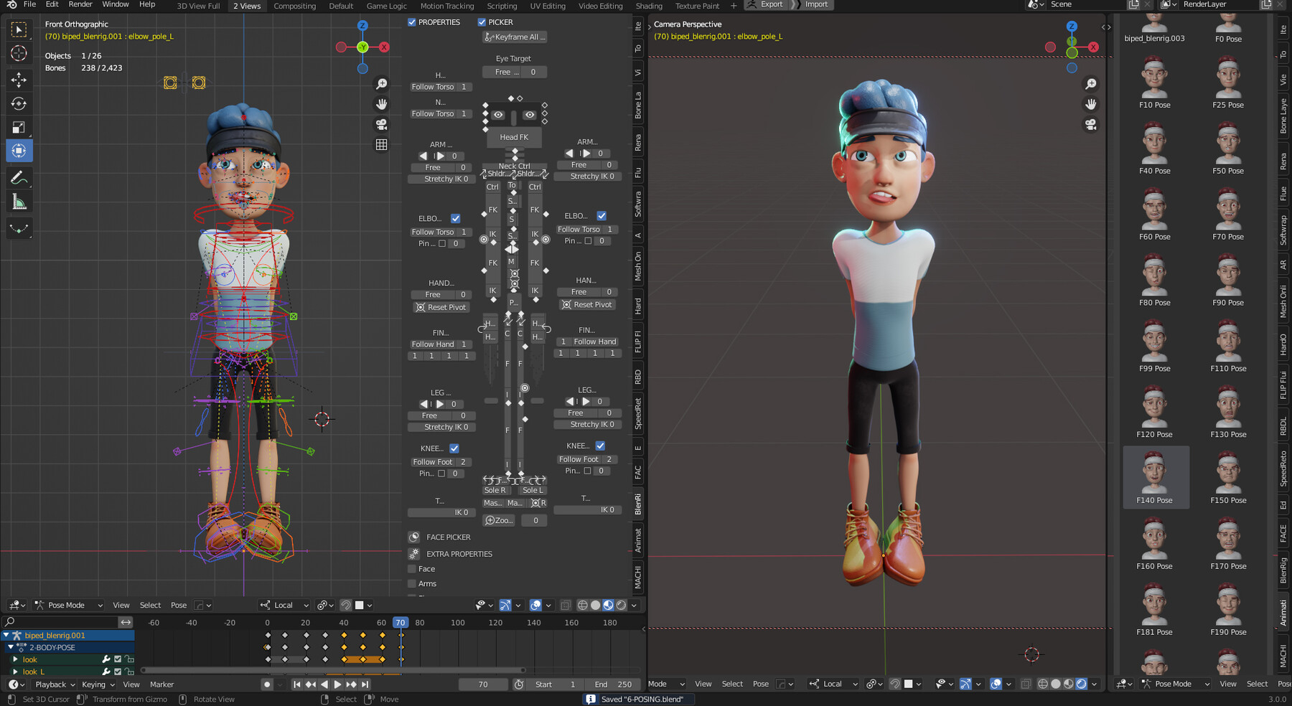Toggle auto keying record button
1292x706 pixels.
(x=267, y=684)
